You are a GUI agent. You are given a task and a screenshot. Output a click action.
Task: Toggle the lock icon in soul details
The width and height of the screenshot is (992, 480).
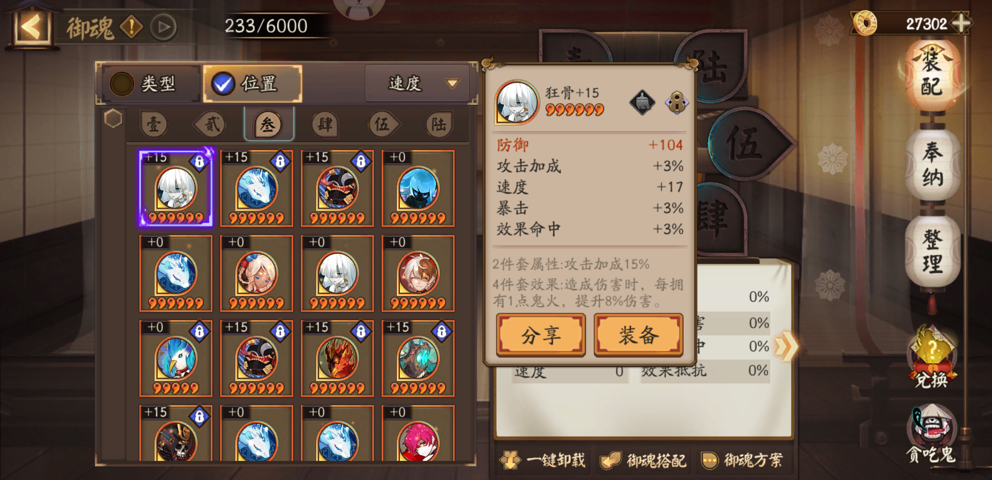676,102
